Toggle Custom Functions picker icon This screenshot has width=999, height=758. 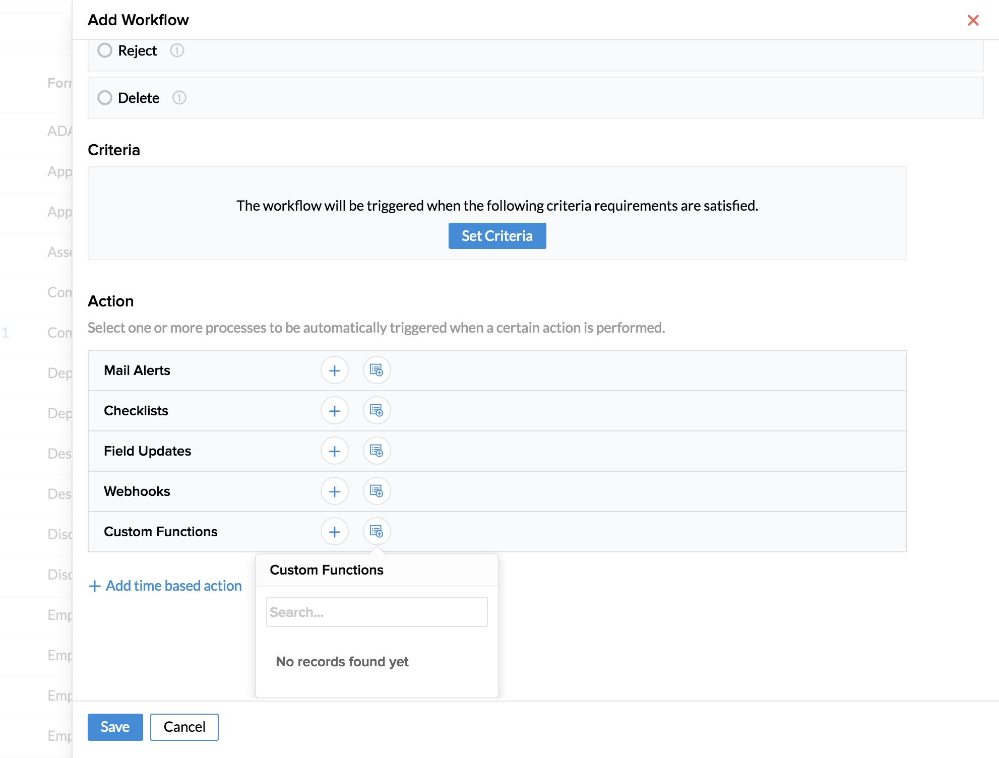(377, 532)
